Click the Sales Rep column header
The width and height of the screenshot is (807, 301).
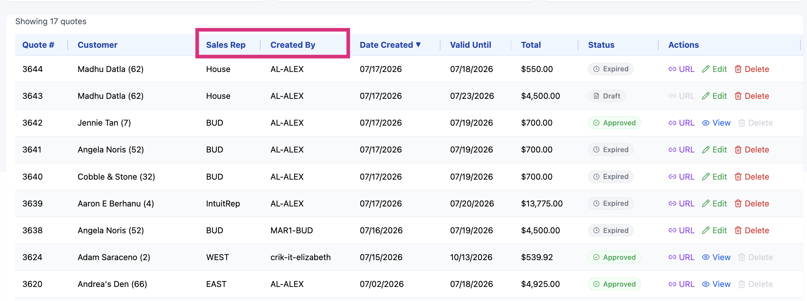226,45
